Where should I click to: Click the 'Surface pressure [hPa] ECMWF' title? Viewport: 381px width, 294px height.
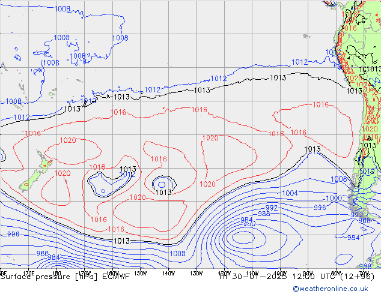65,277
